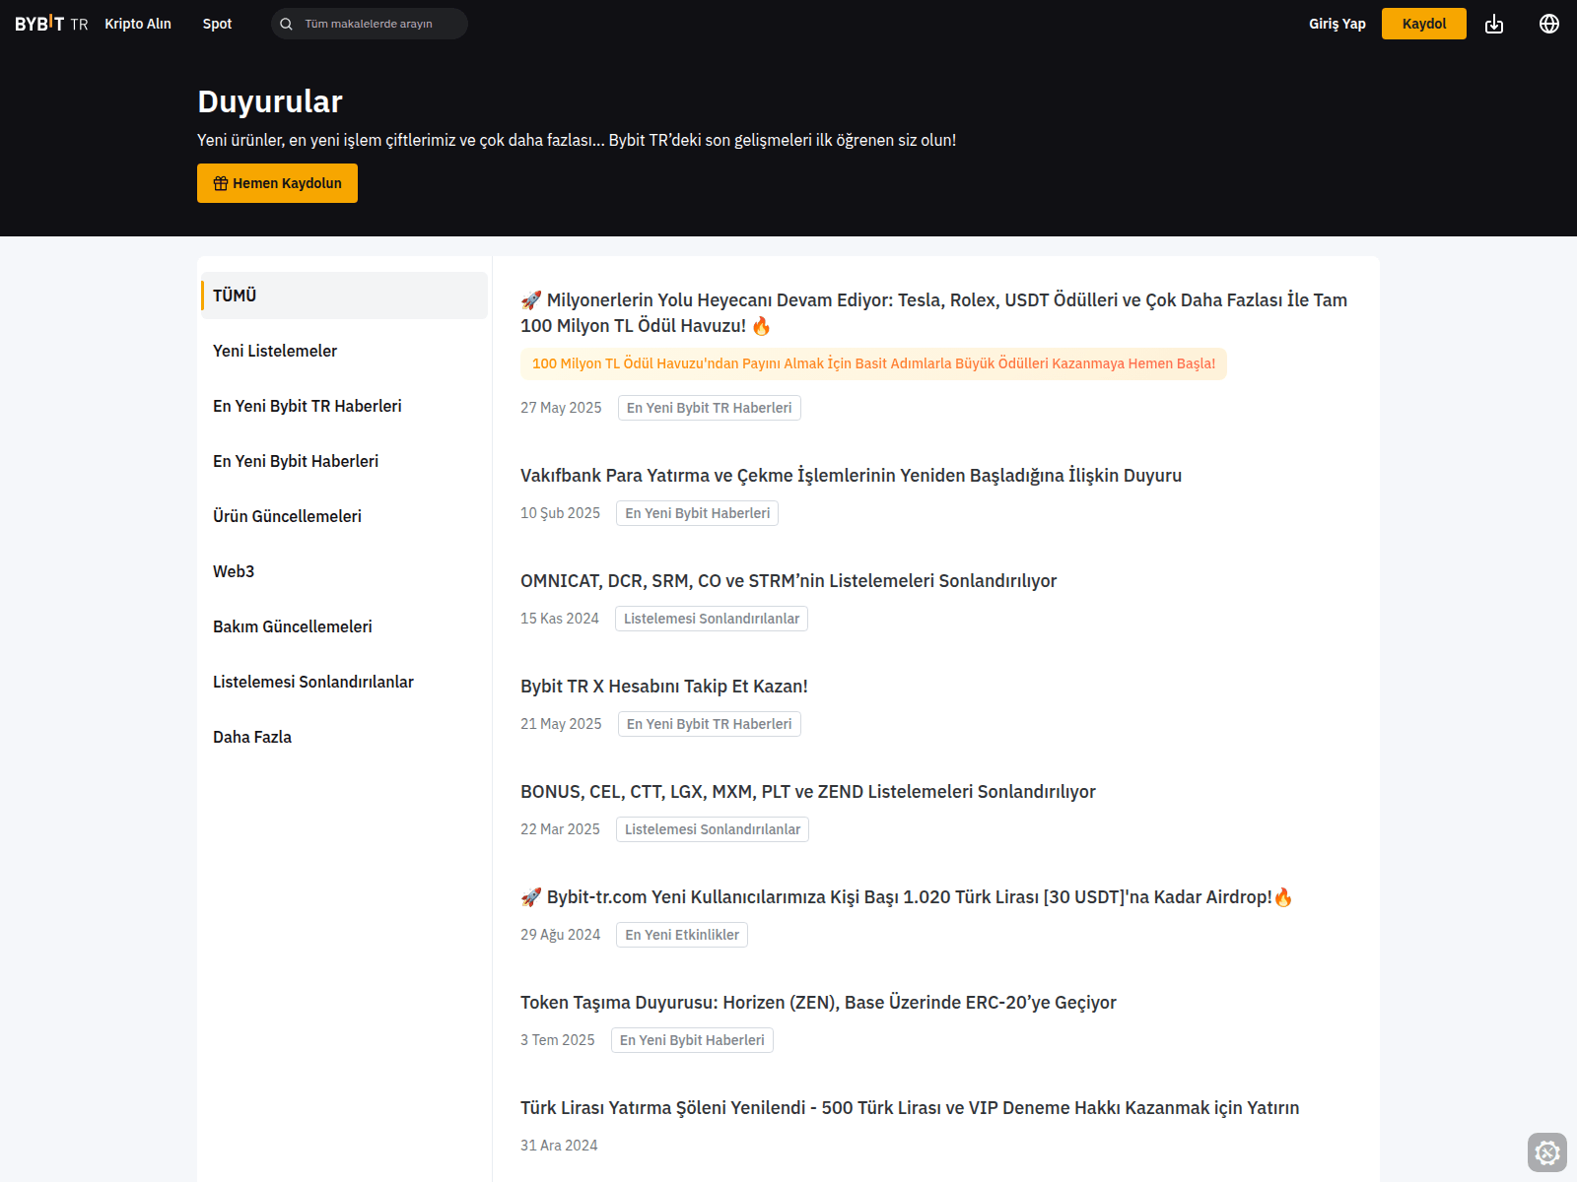Open Bybit TR X Hesabını Takip Et article

click(664, 686)
